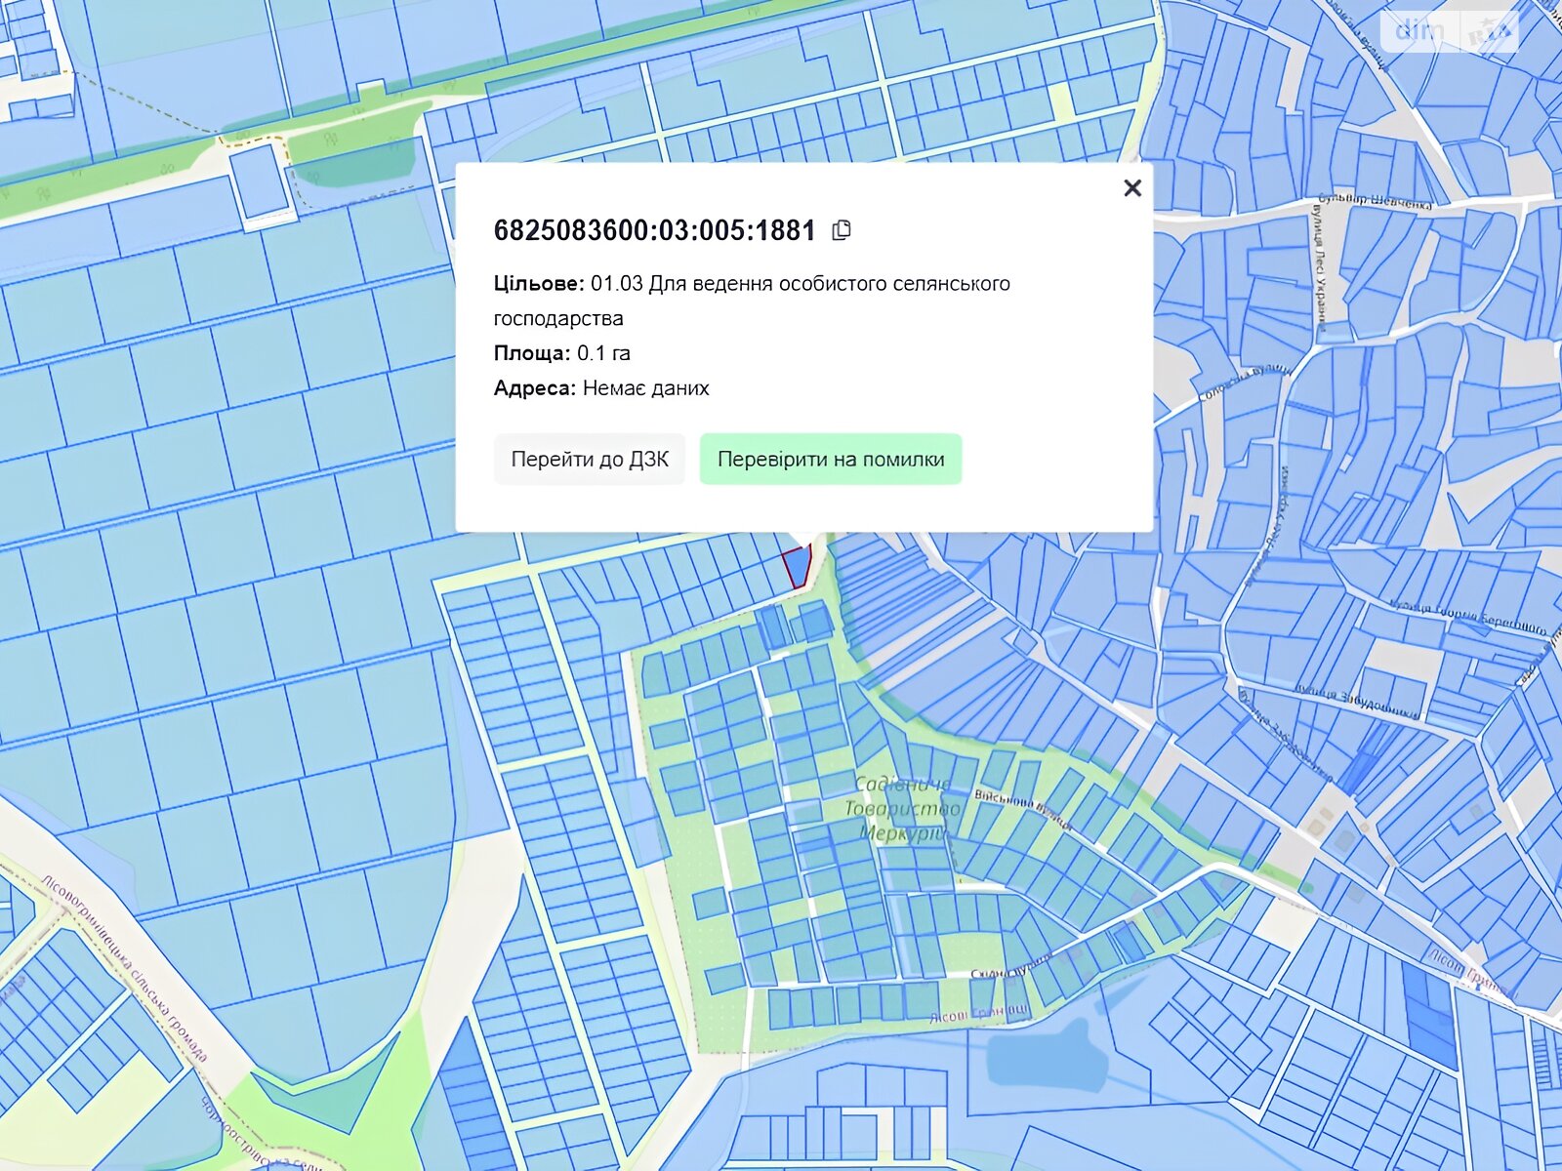Copy the cadastral number with the copy icon
The height and width of the screenshot is (1171, 1562).
841,230
